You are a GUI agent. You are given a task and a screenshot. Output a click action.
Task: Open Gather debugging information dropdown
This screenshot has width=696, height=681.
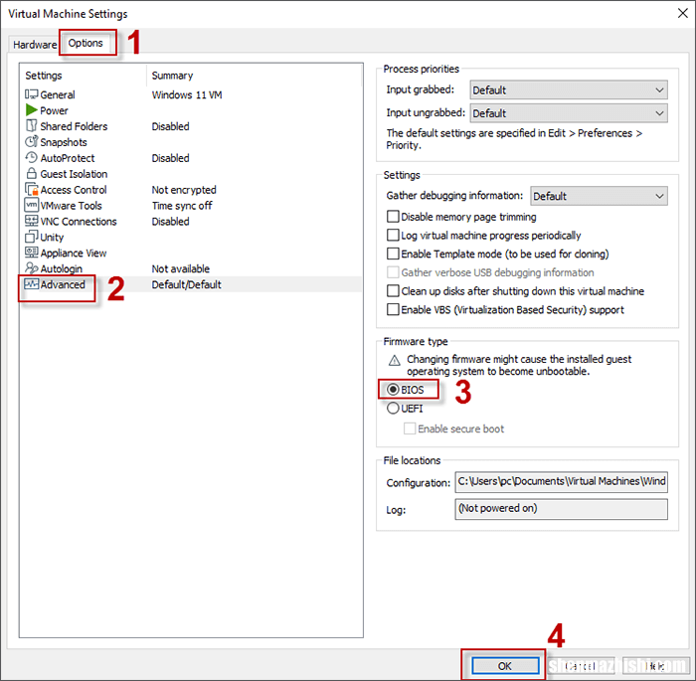click(x=599, y=196)
